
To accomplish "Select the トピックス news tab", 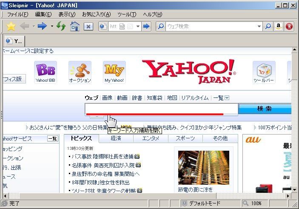I will (81, 138).
